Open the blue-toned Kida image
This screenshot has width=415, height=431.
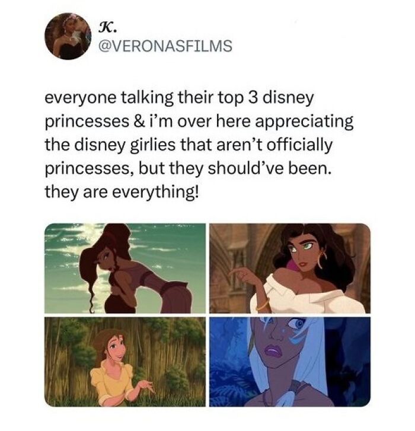(290, 362)
